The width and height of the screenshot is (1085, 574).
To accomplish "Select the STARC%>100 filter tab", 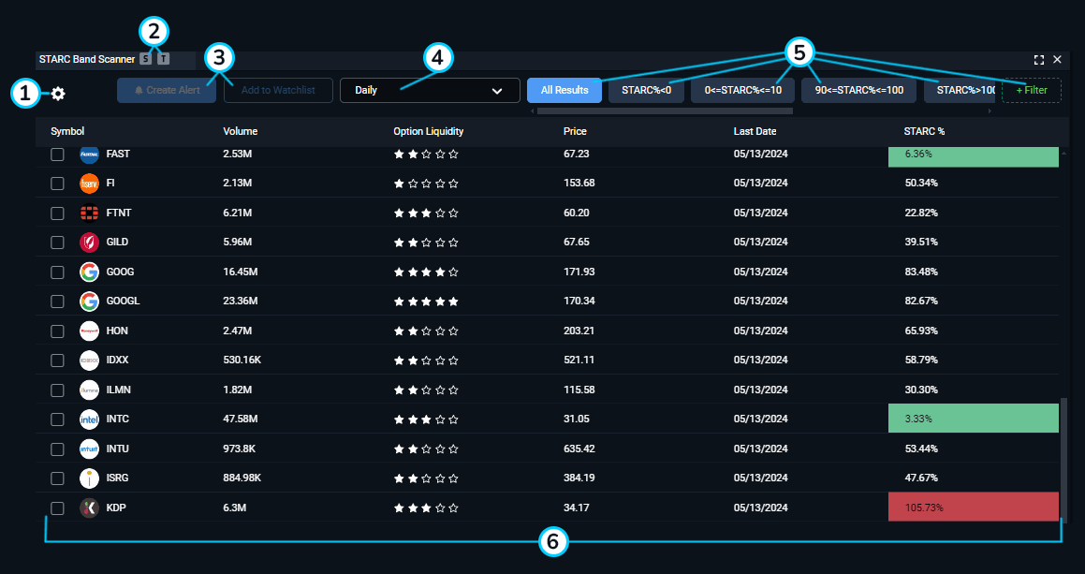I will 961,90.
